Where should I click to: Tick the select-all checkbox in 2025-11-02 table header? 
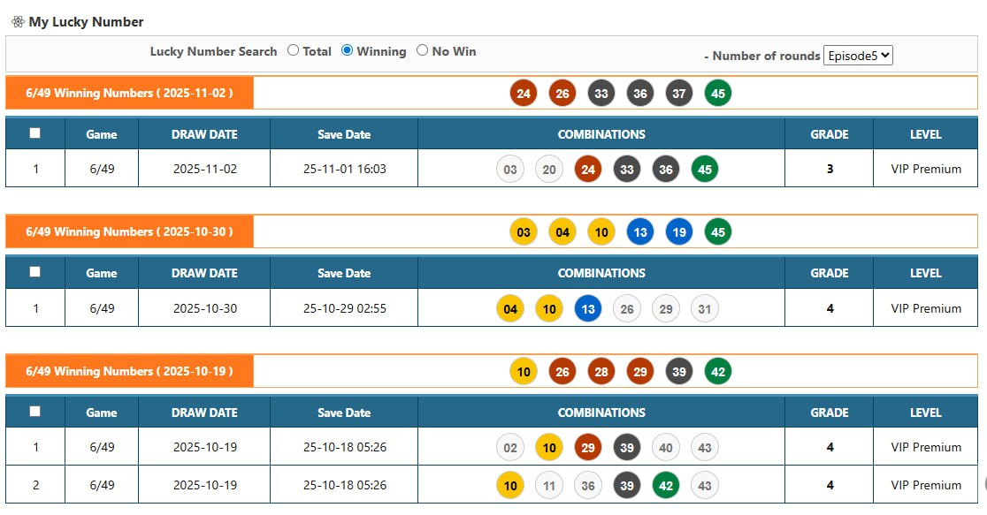click(34, 133)
